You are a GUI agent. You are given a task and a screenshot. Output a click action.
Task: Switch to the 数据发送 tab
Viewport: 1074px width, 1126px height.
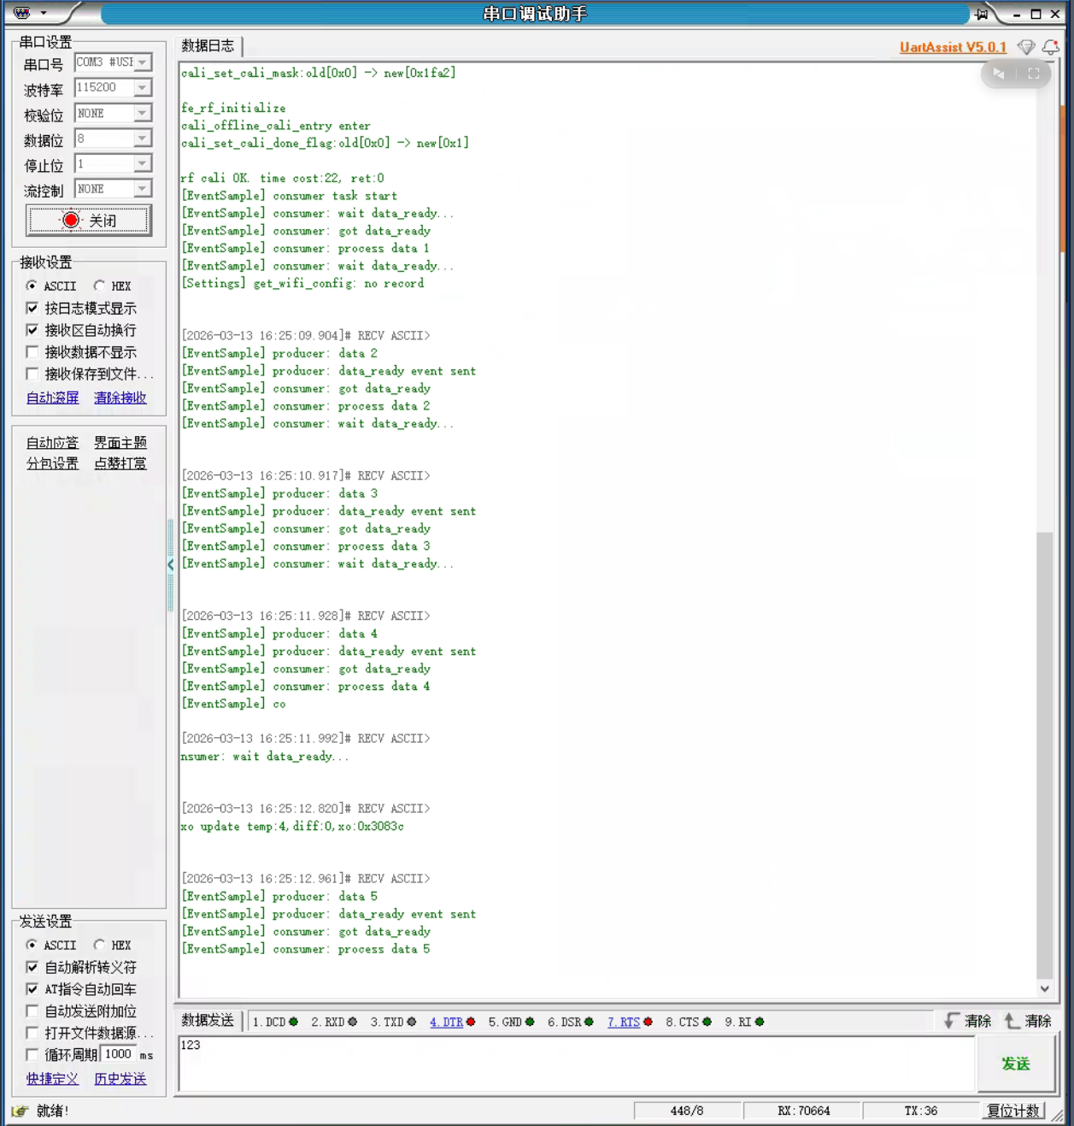click(x=208, y=1021)
